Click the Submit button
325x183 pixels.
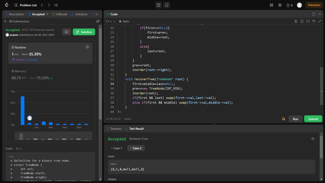point(313,119)
